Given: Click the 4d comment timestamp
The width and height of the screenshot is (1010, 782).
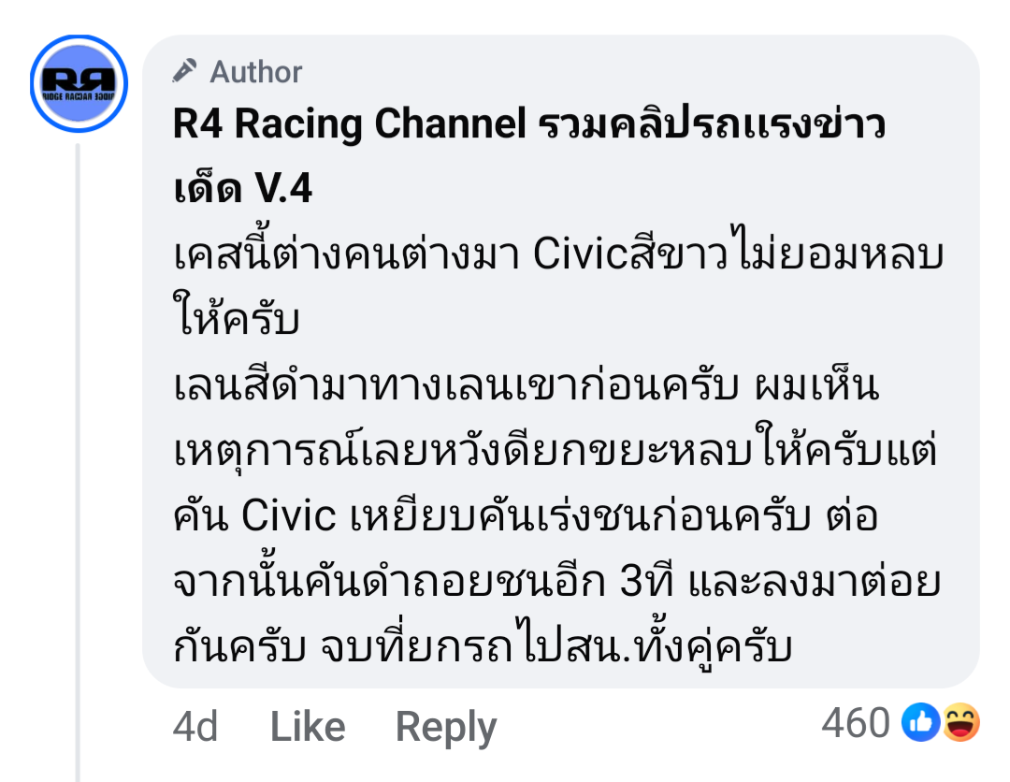Looking at the screenshot, I should tap(195, 727).
